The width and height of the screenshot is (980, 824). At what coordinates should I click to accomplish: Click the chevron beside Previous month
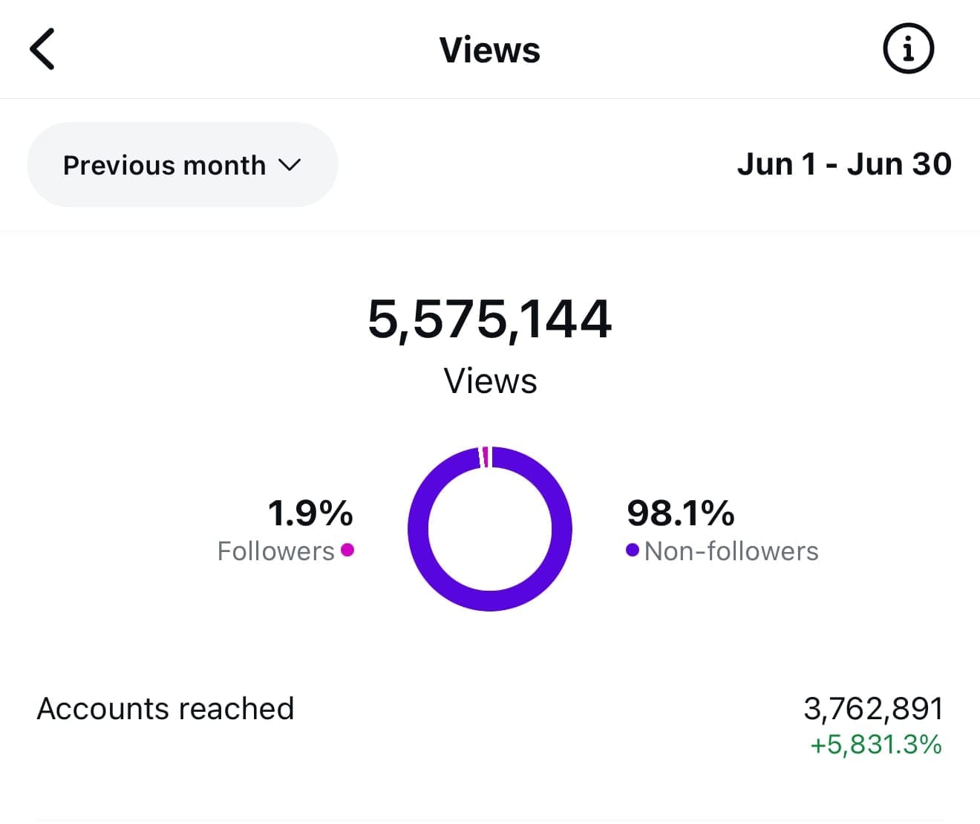(290, 165)
